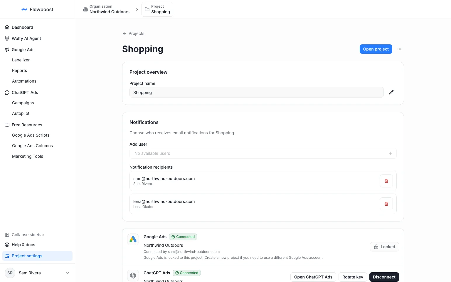
Task: Open Reports in the sidebar
Action: [19, 70]
